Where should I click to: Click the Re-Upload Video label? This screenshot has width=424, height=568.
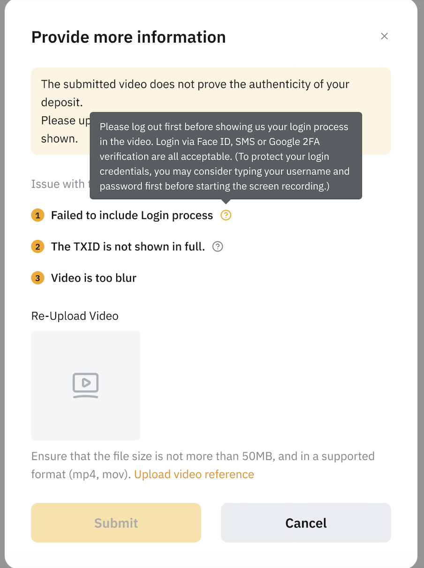click(75, 316)
